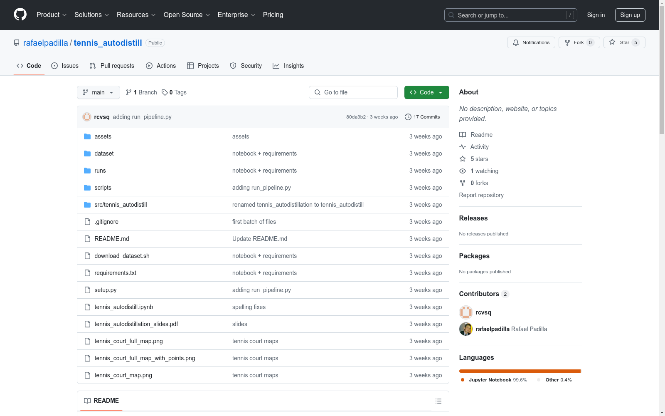Image resolution: width=665 pixels, height=416 pixels.
Task: Click the Activity pulse icon
Action: tap(463, 147)
